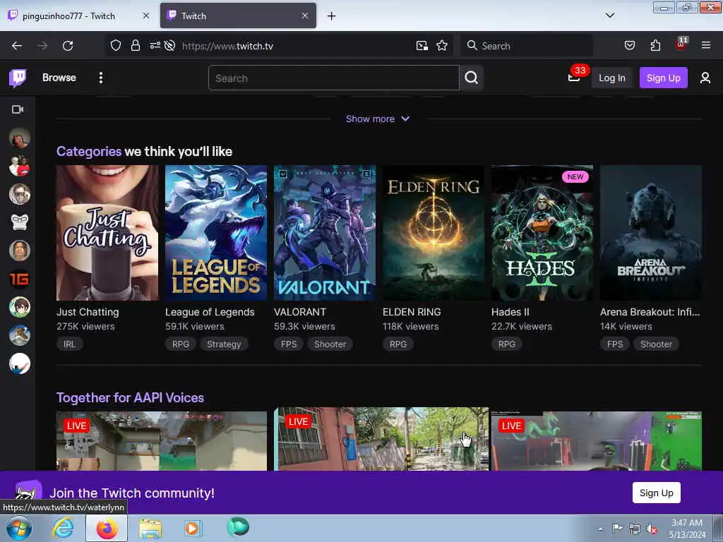Screen dimensions: 723x542
Task: Open the user profile icon menu
Action: [x=705, y=78]
